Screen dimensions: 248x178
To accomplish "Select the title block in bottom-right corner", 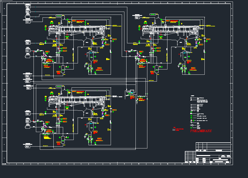I will pyautogui.click(x=208, y=157).
